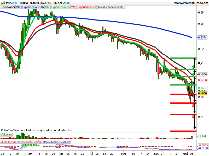This screenshot has width=209, height=156.
Task: Select the MM (Exponencial 8) indicator label
Action: point(57,7)
